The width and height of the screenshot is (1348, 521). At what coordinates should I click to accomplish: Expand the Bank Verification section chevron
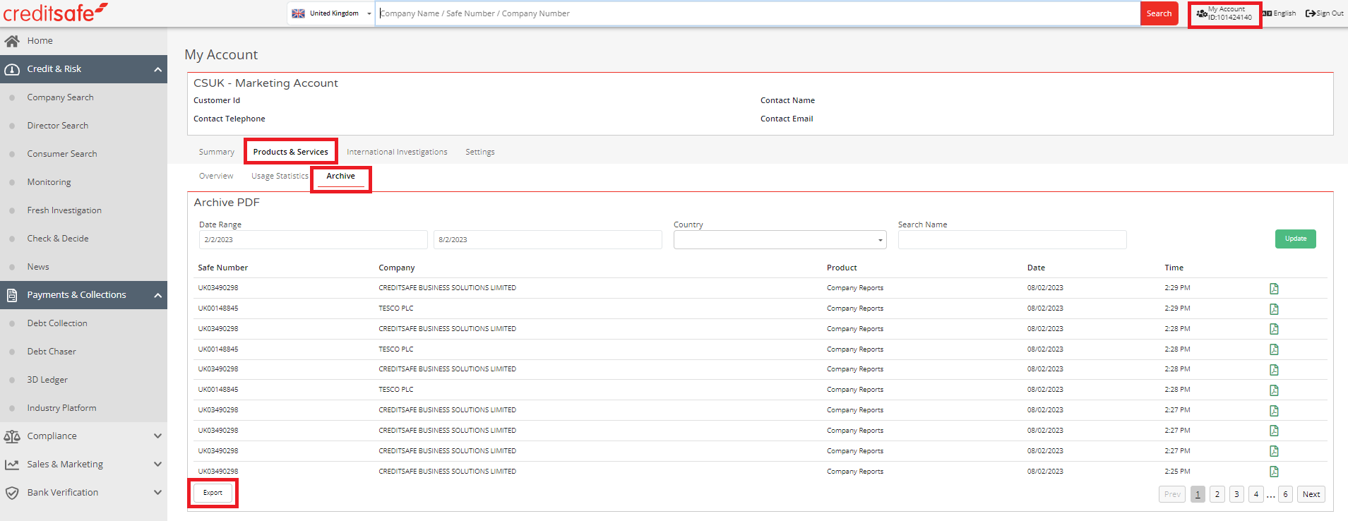[x=157, y=493]
